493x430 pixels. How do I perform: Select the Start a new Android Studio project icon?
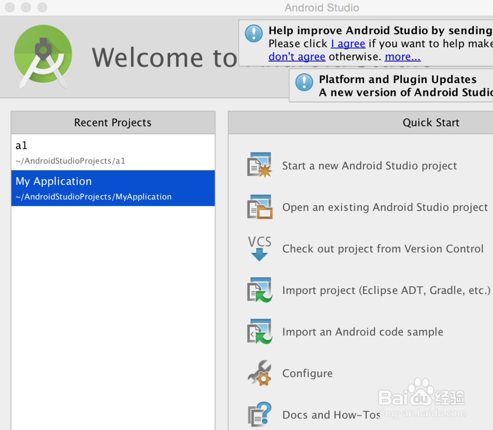pyautogui.click(x=259, y=165)
